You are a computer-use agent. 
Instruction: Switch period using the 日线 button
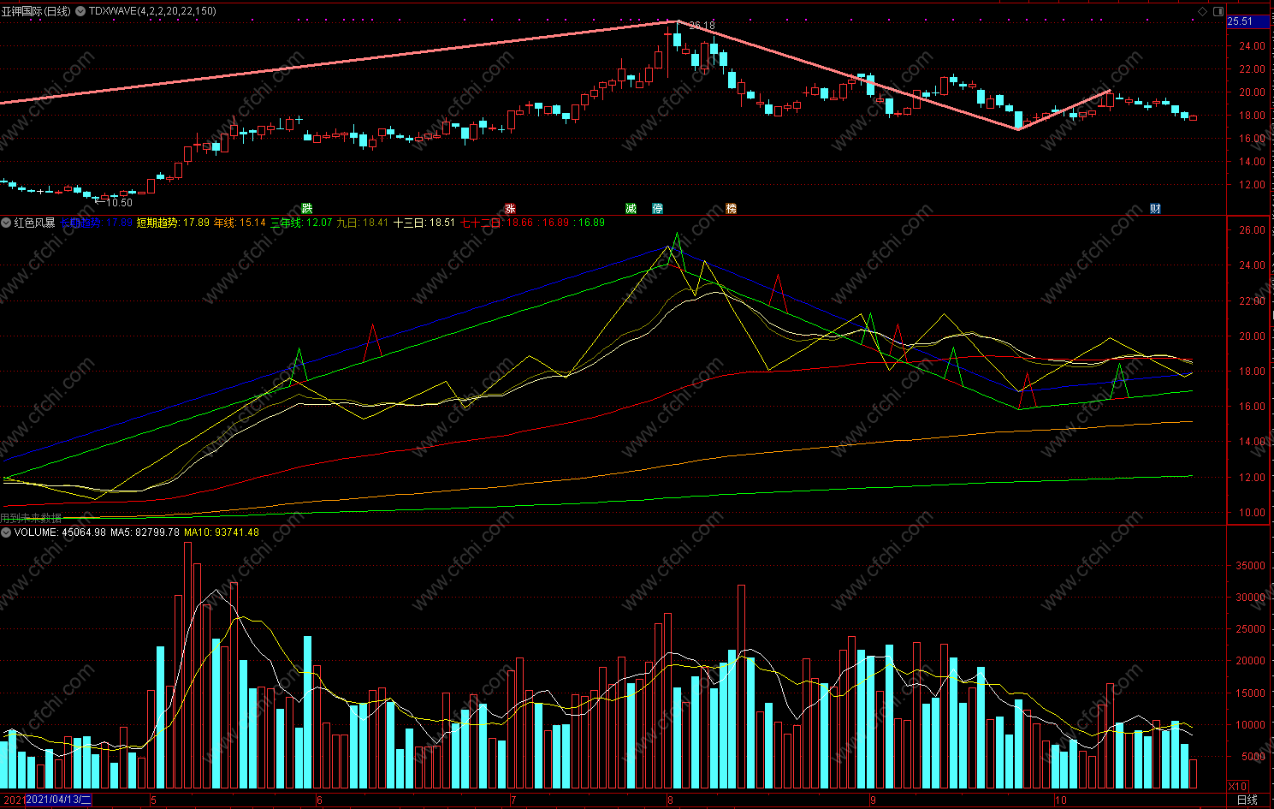pos(1248,800)
